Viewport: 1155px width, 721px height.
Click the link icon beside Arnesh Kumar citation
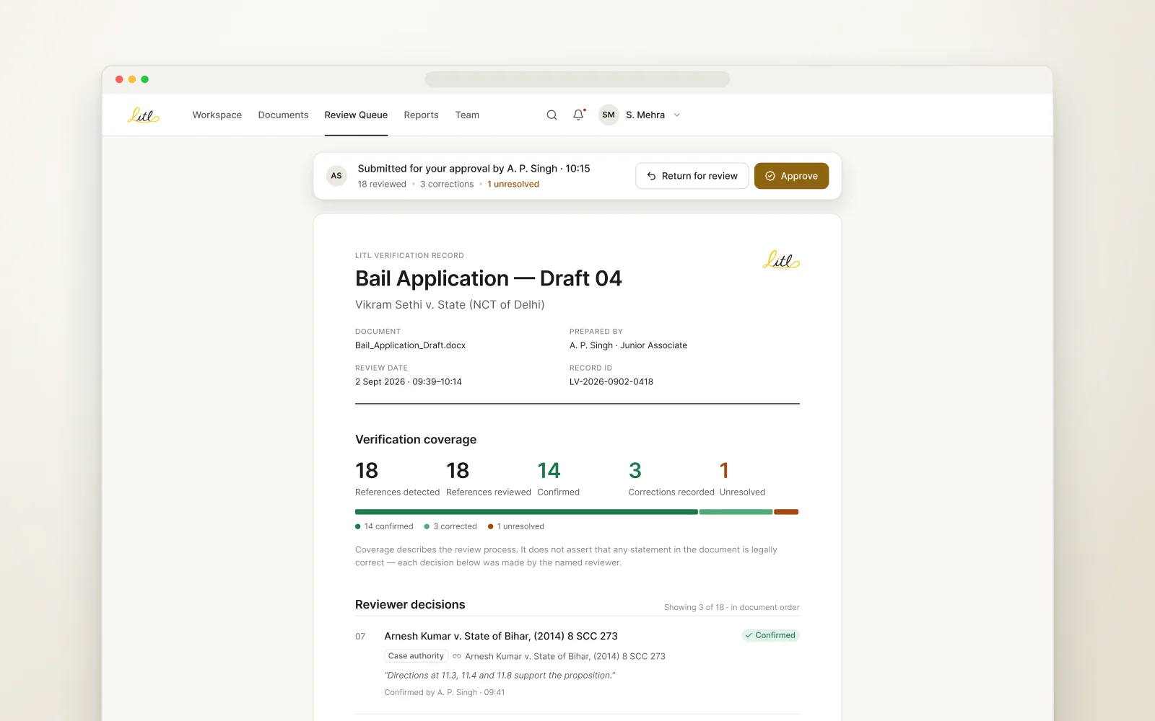click(456, 656)
